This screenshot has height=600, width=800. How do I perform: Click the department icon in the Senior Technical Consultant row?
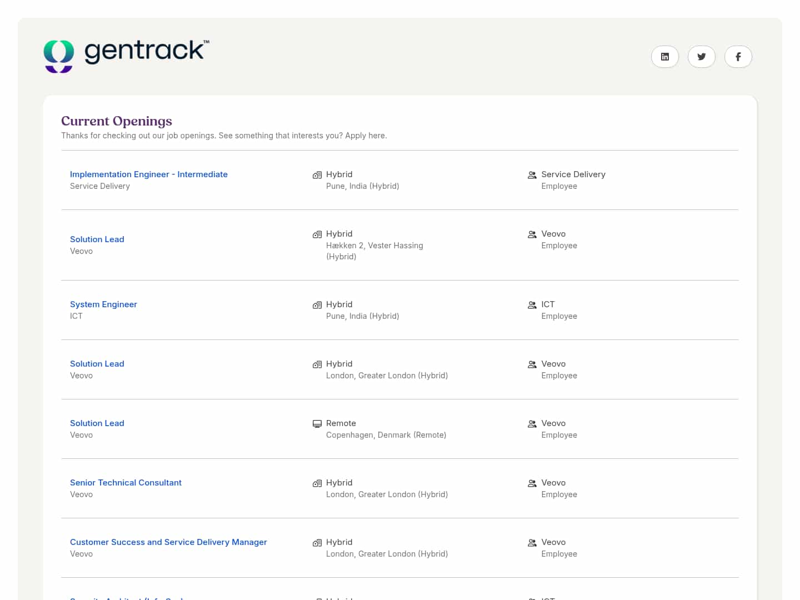[532, 483]
